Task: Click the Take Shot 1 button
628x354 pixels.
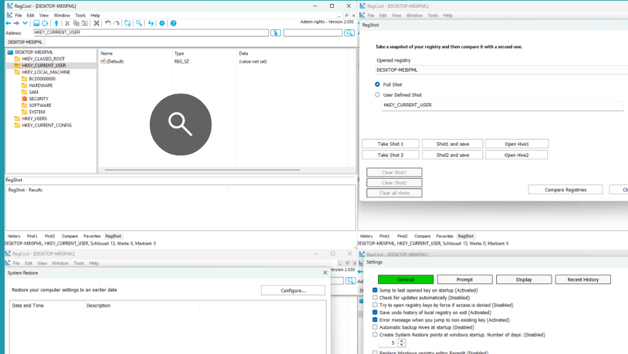Action: pyautogui.click(x=389, y=144)
